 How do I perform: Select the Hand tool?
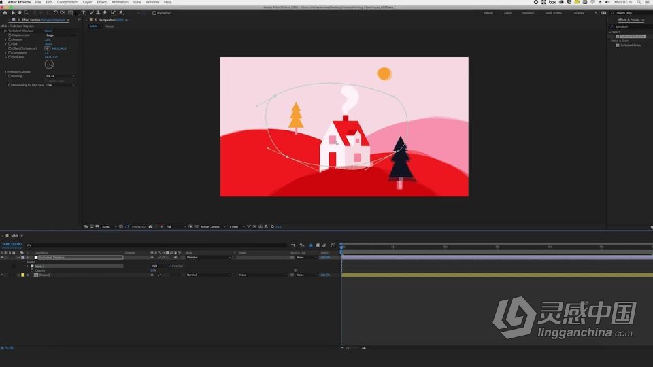click(x=20, y=13)
